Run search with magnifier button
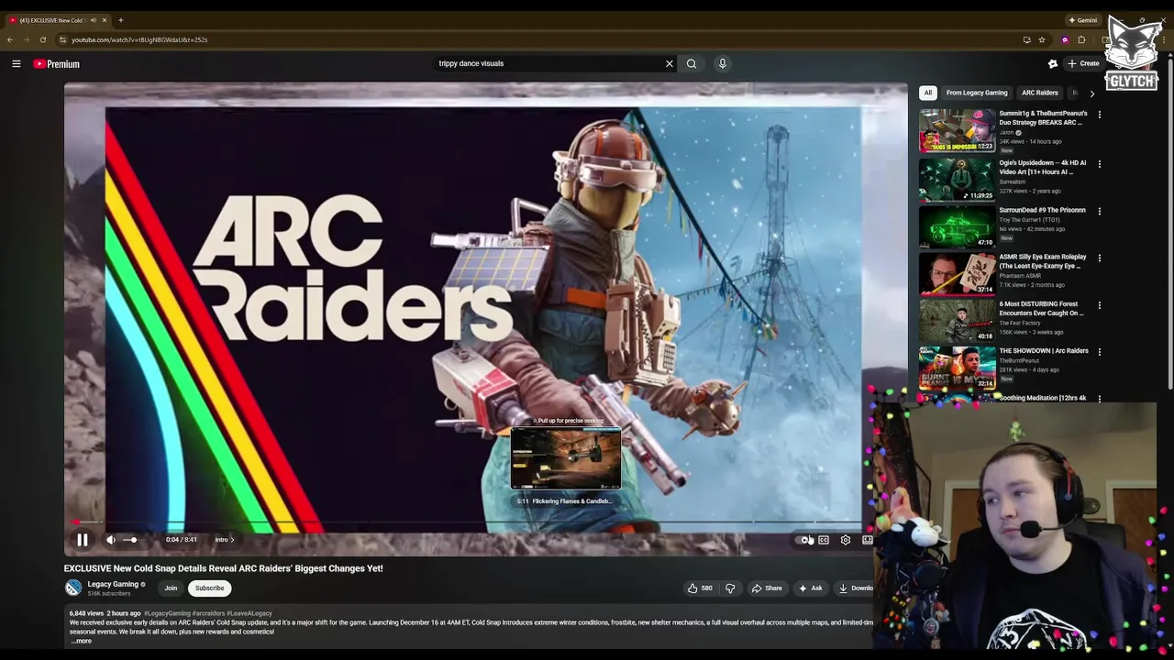The height and width of the screenshot is (660, 1174). [692, 63]
